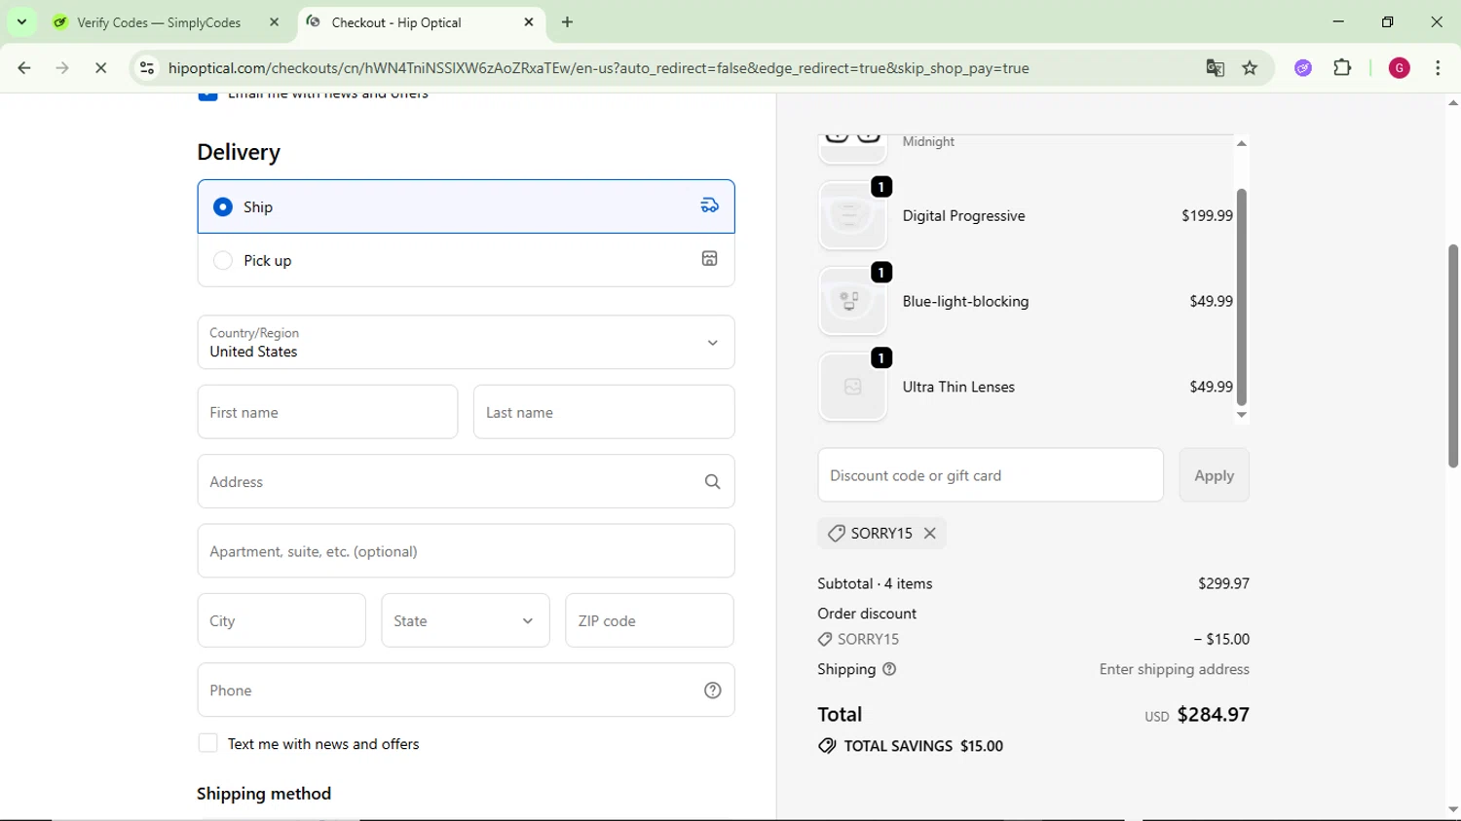Expand the State dropdown
The height and width of the screenshot is (821, 1461).
point(465,620)
